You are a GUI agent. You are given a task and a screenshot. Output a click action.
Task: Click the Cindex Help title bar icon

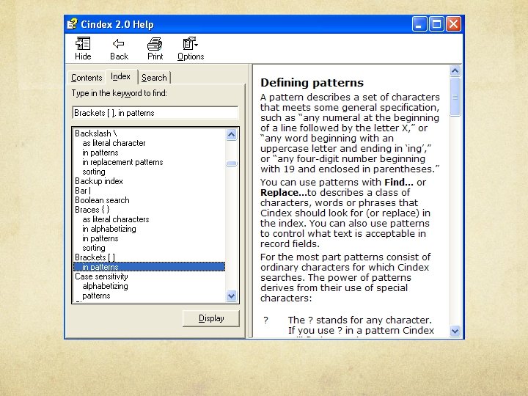coord(72,24)
